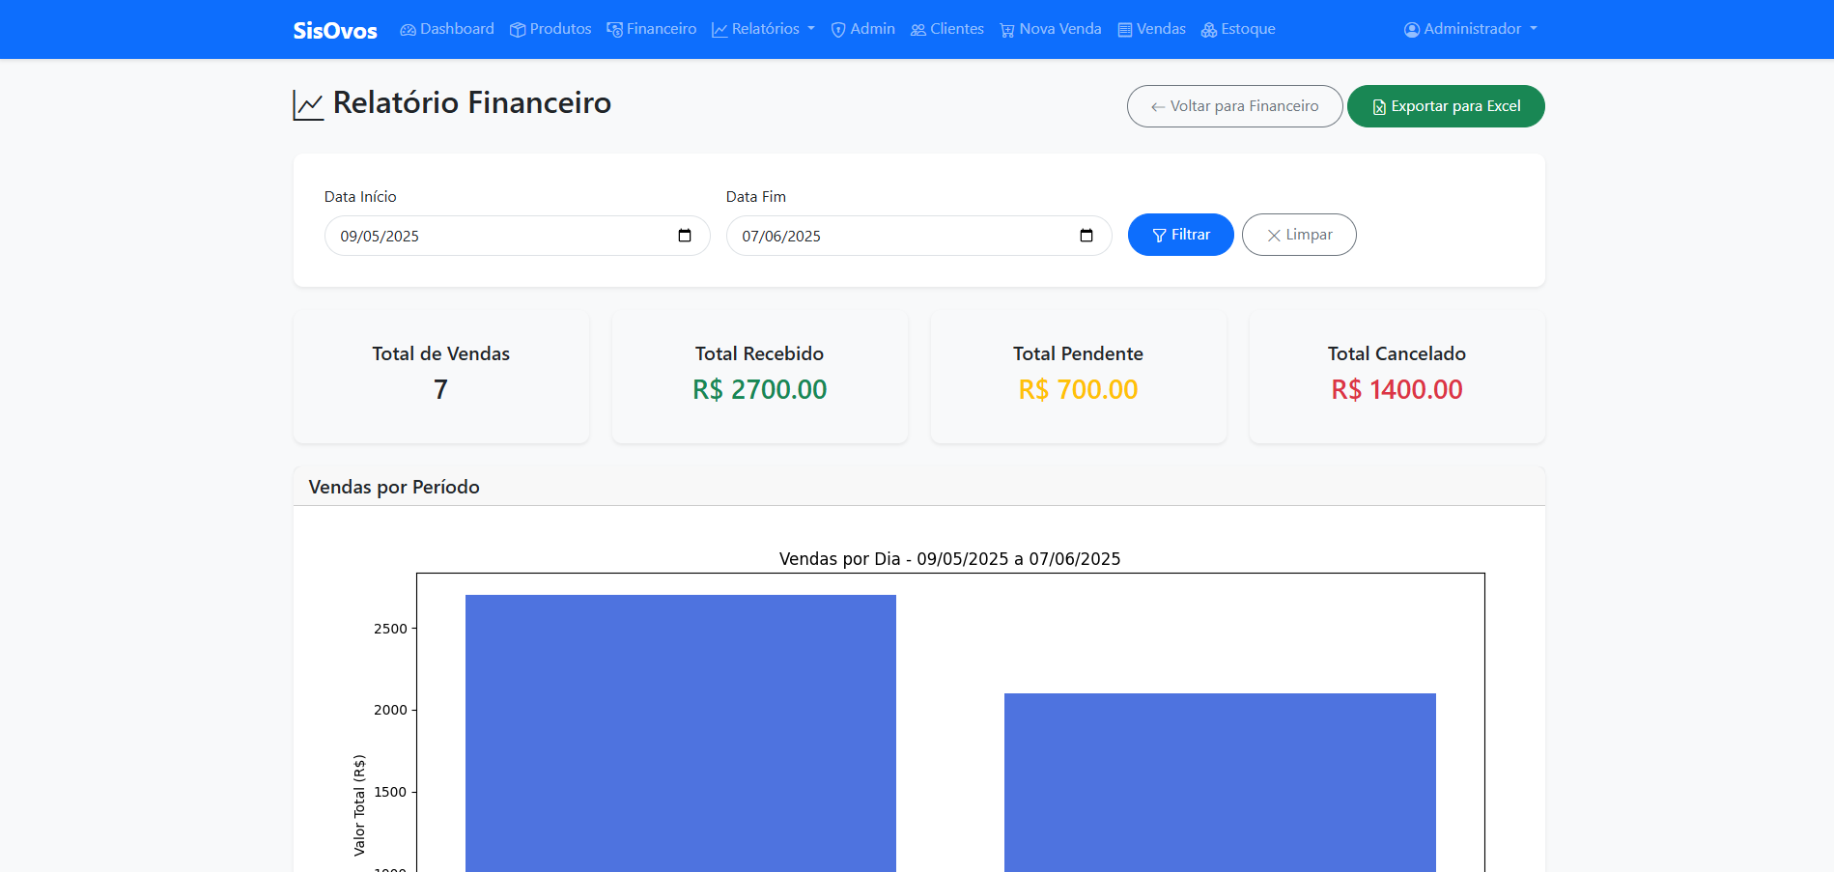The width and height of the screenshot is (1834, 872).
Task: Clear the filters with Limpar button
Action: click(1299, 235)
